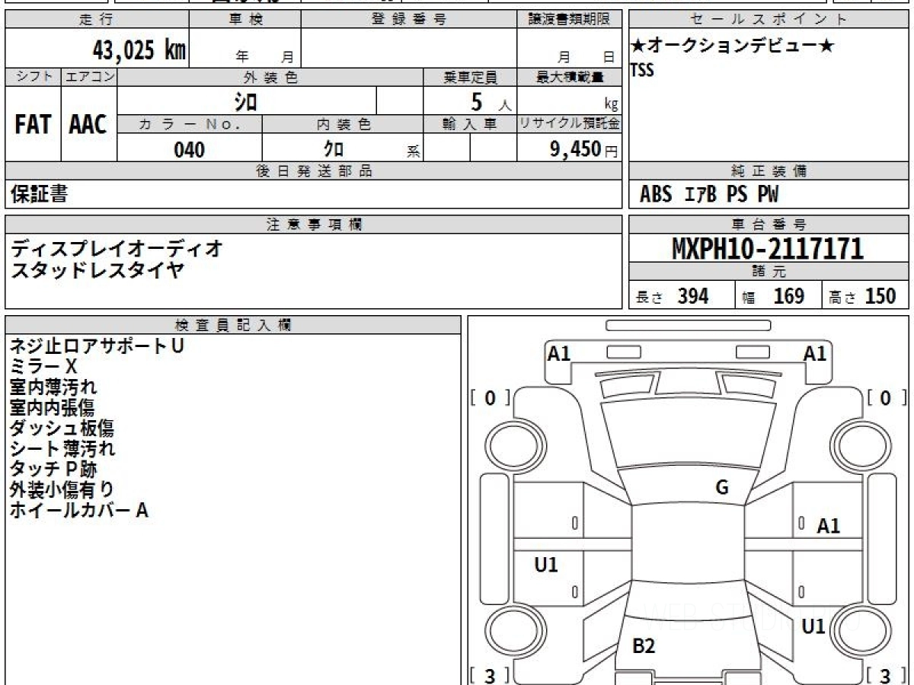Click the リサイクル預託金 header
The image size is (914, 685).
tap(570, 125)
